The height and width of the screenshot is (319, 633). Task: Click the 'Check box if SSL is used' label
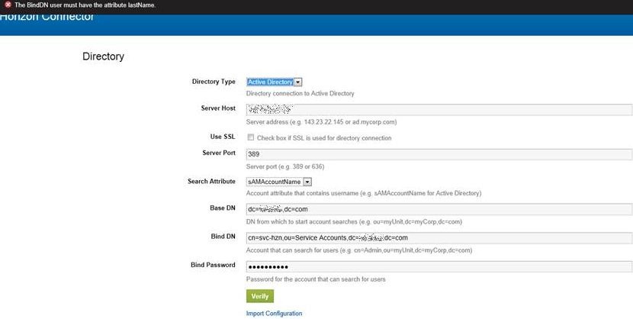pos(324,138)
